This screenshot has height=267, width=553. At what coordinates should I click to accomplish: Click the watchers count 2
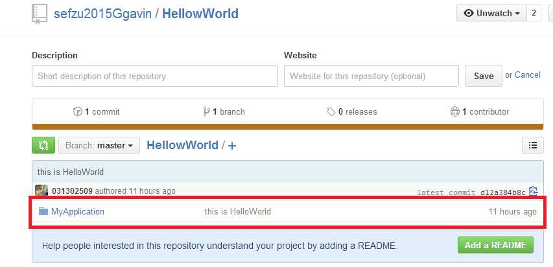534,14
